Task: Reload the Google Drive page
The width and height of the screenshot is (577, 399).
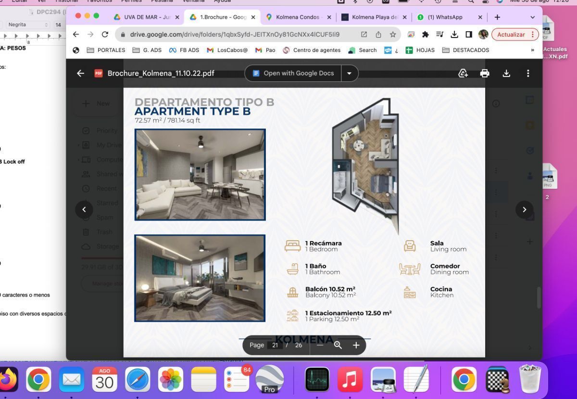Action: (x=105, y=34)
